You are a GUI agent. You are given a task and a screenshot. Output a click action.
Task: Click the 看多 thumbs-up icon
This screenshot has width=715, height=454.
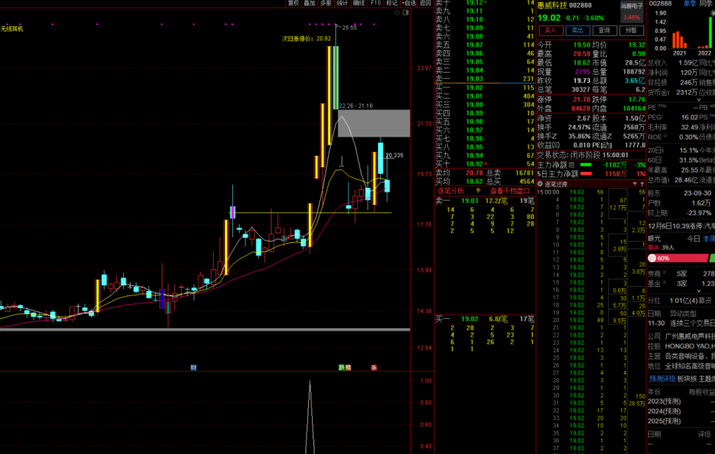pos(652,258)
